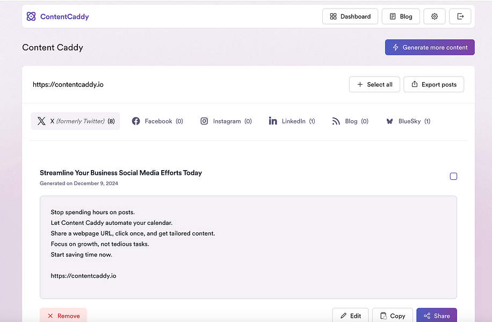The height and width of the screenshot is (322, 492).
Task: Click the Facebook platform icon
Action: [x=136, y=121]
